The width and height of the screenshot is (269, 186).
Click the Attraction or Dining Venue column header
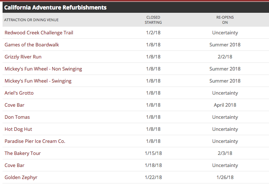(x=31, y=20)
